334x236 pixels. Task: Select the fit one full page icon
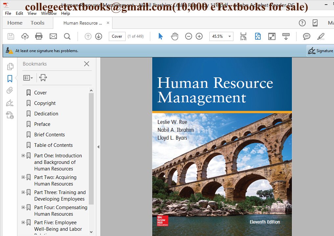pyautogui.click(x=258, y=36)
